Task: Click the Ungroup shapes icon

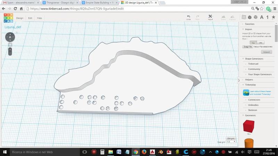Action: point(232,17)
